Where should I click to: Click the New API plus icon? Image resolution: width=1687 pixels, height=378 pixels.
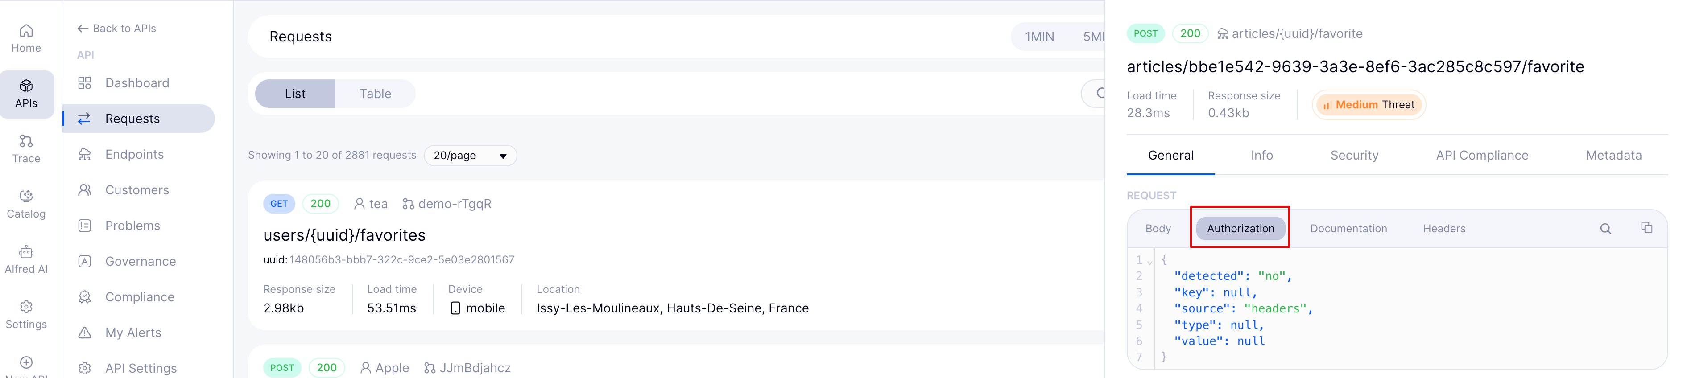[x=26, y=362]
